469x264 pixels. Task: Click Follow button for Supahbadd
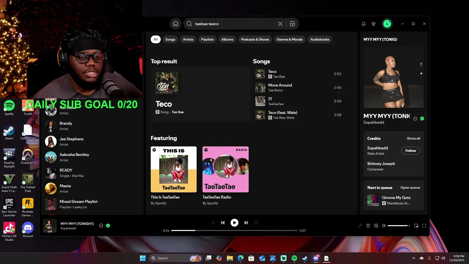(411, 151)
